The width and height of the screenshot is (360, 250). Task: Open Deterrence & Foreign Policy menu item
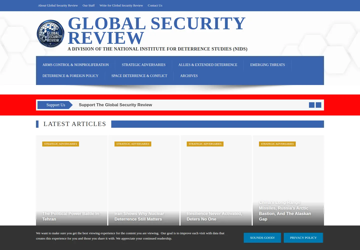click(70, 76)
